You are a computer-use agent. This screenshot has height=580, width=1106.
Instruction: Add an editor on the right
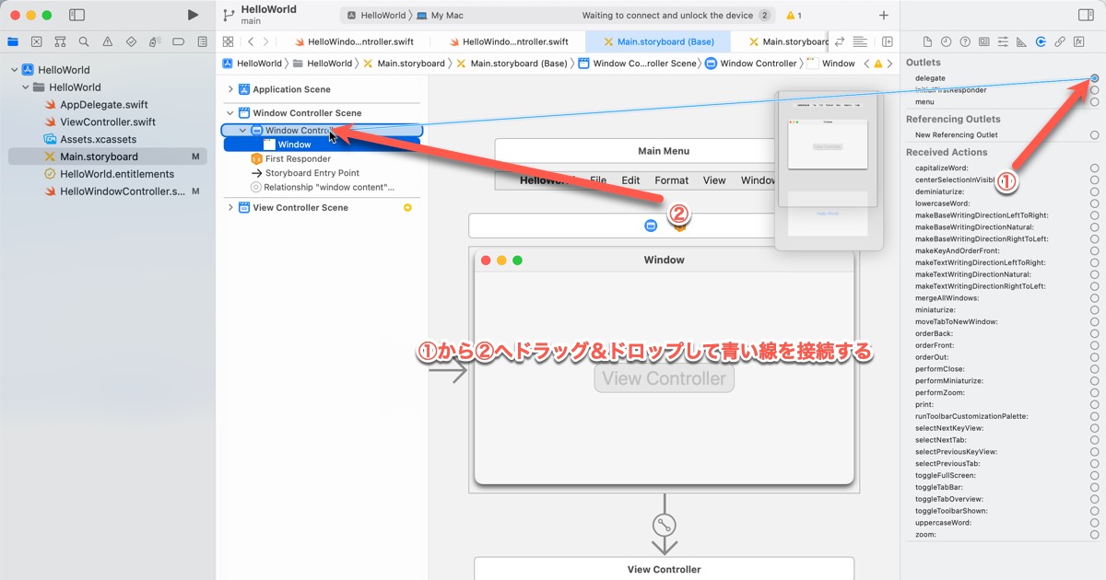click(887, 41)
